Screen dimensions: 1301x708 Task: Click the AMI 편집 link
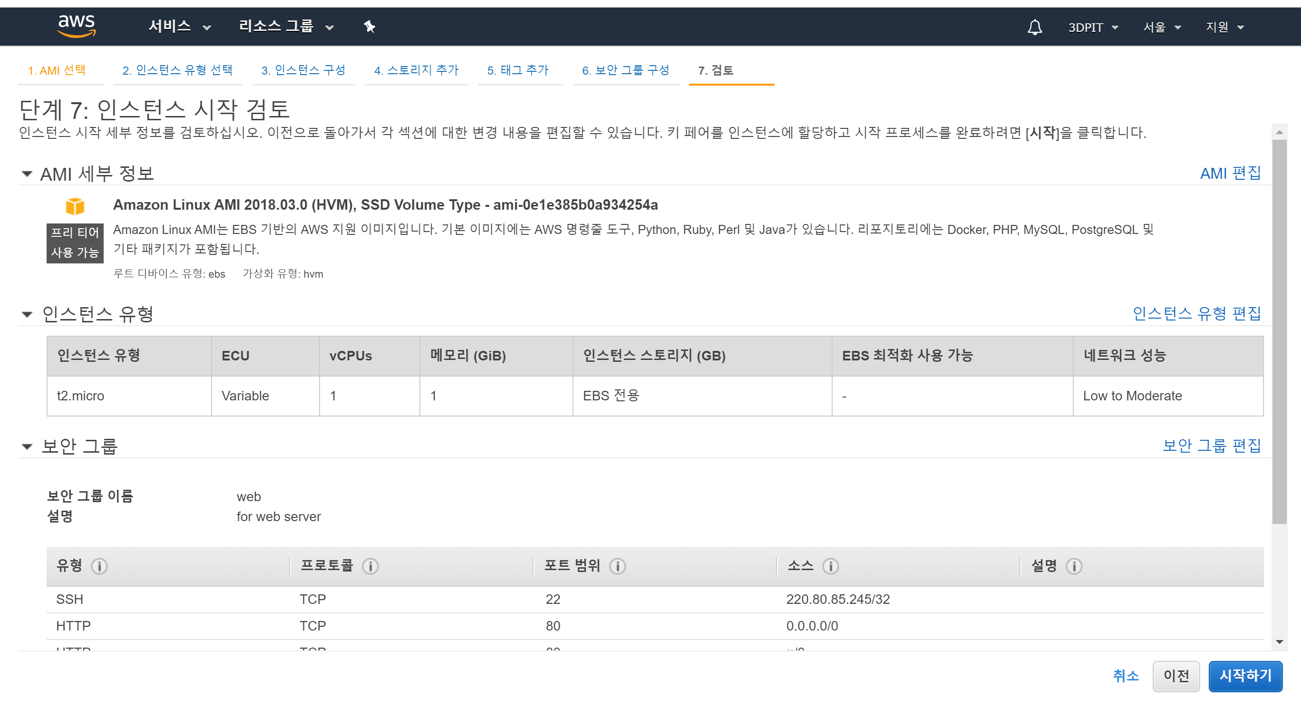coord(1230,173)
